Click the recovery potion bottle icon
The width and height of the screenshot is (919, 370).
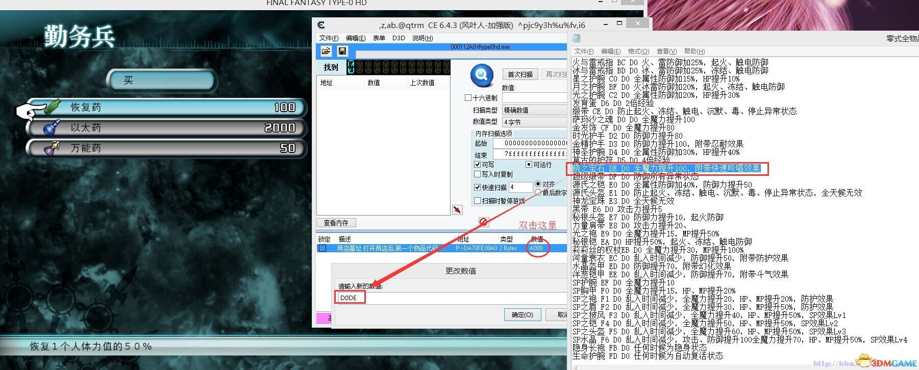[53, 107]
